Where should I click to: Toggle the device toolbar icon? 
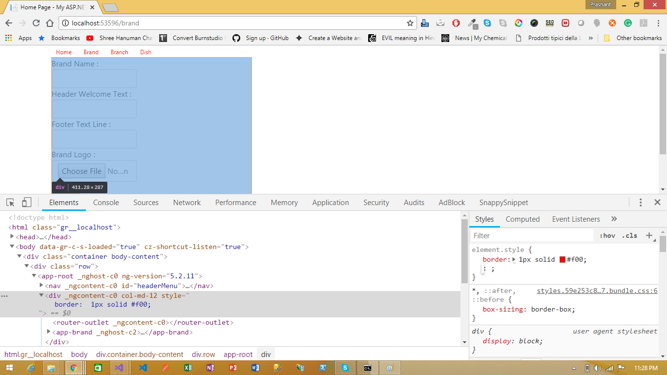coord(26,203)
